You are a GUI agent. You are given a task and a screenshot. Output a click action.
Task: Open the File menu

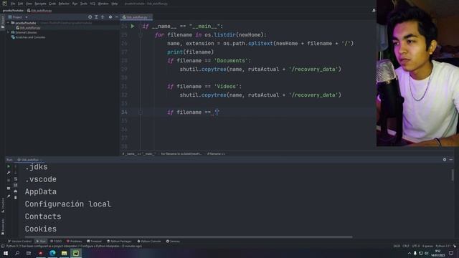[x=13, y=4]
